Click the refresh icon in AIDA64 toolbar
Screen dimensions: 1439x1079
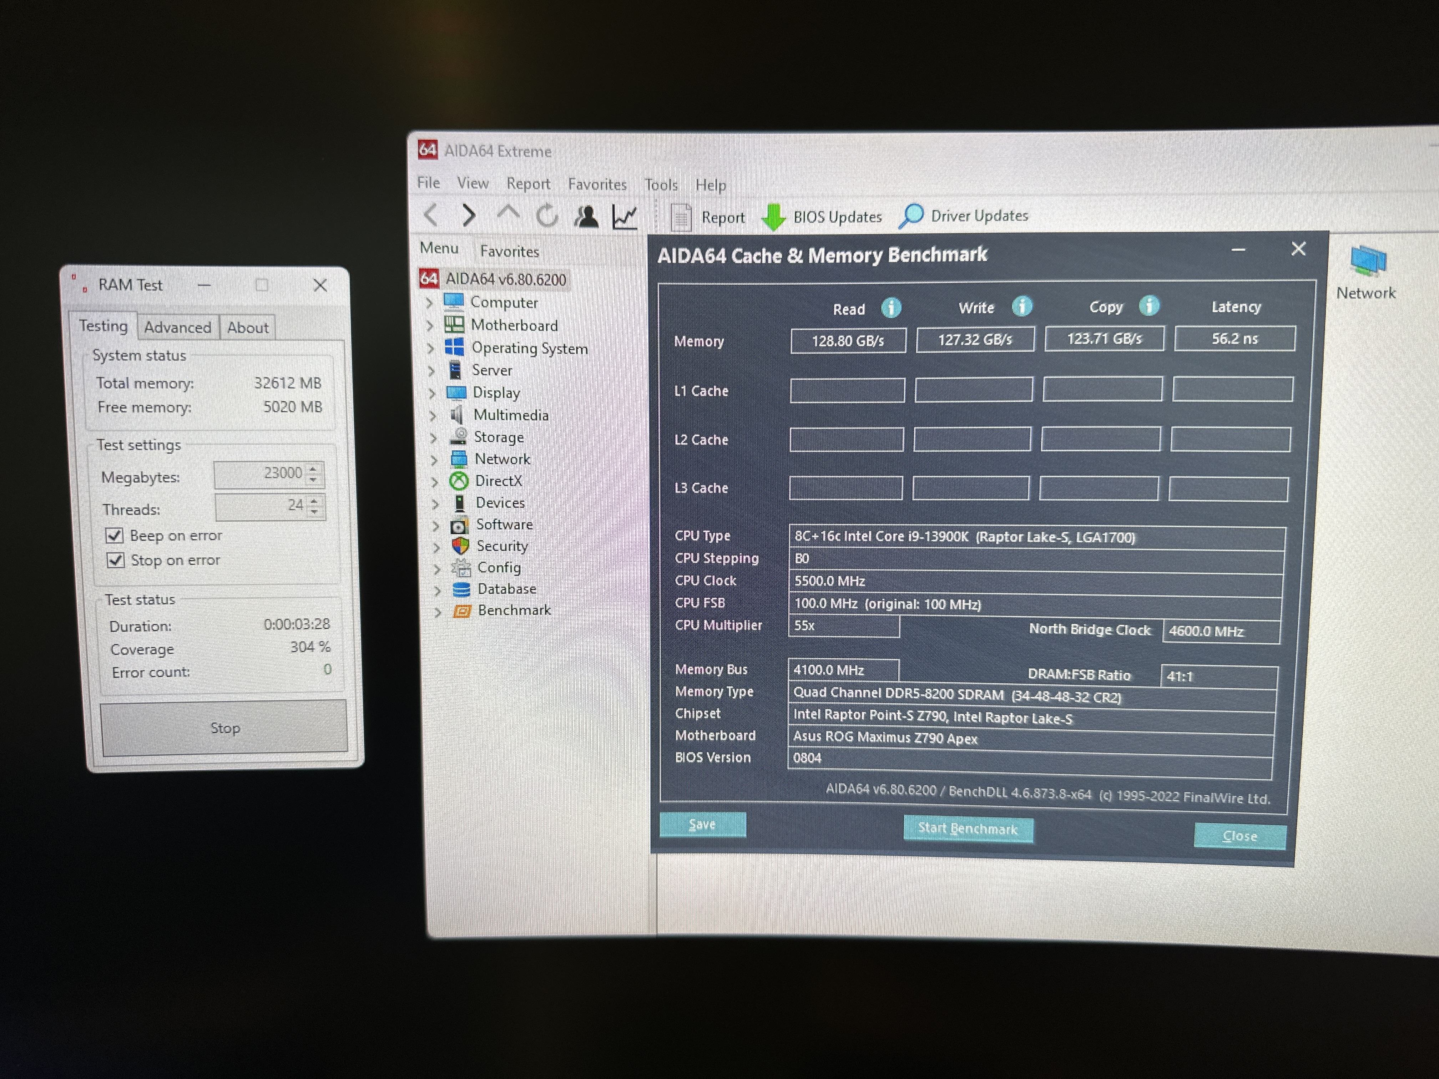(547, 215)
